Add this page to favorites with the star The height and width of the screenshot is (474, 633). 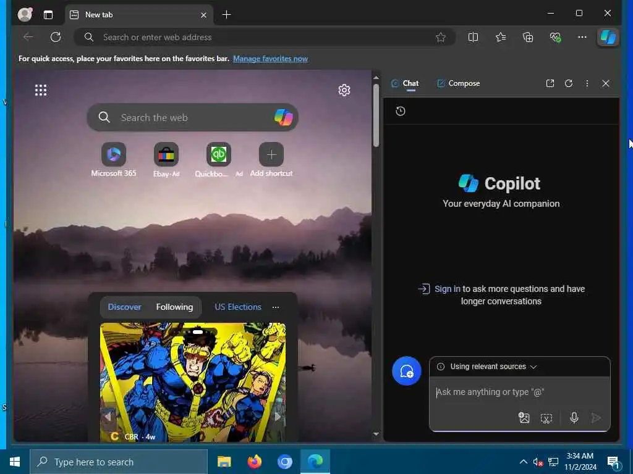coord(440,38)
